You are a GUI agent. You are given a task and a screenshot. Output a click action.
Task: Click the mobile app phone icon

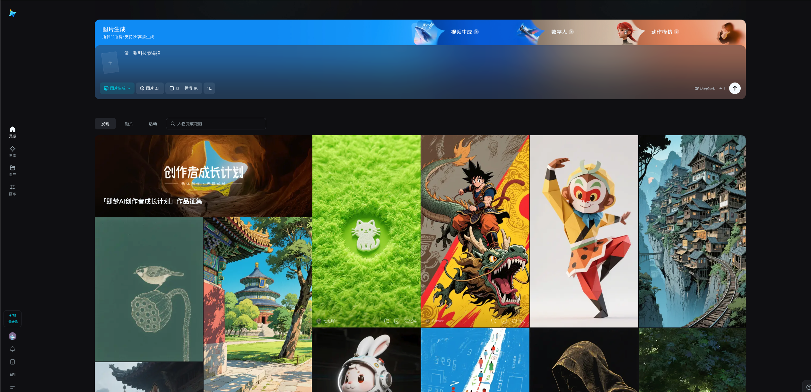click(x=13, y=362)
